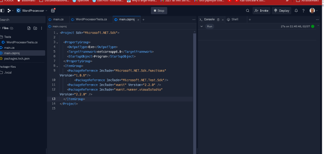Open the WordProcessor project name dropdown
The height and width of the screenshot is (154, 324).
pos(32,10)
